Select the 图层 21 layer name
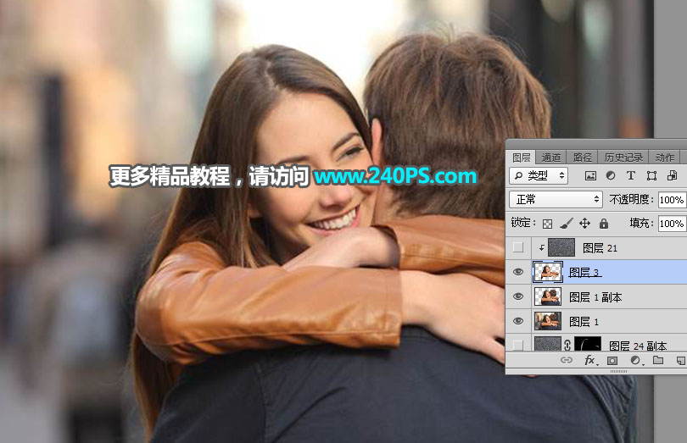 pyautogui.click(x=600, y=248)
